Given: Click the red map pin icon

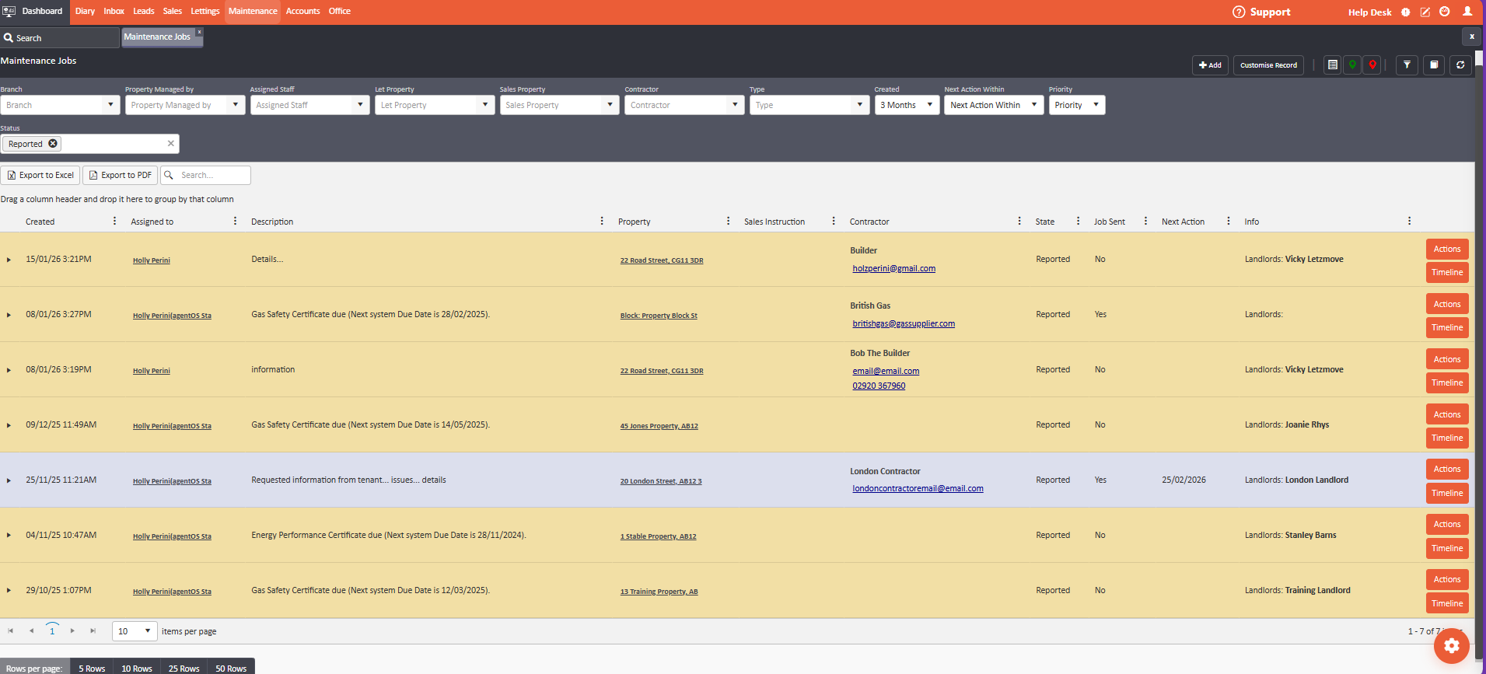Looking at the screenshot, I should pyautogui.click(x=1372, y=65).
